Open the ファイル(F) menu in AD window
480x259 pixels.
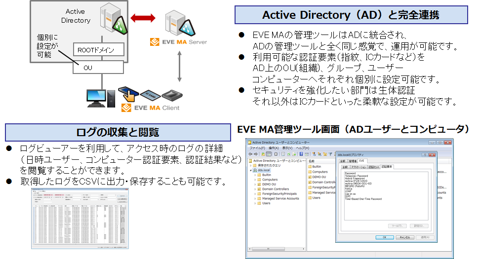tap(257, 148)
